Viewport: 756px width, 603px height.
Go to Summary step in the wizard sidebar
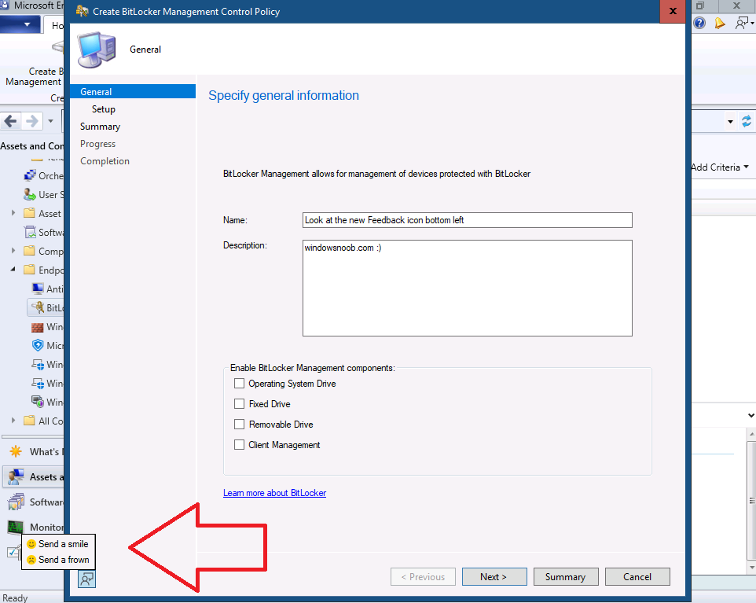(101, 127)
